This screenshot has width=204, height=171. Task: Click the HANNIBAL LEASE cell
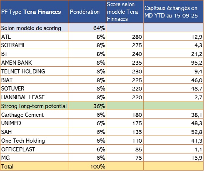35,97
